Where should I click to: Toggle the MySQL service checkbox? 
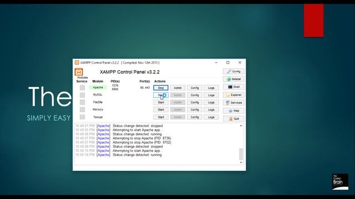point(83,95)
